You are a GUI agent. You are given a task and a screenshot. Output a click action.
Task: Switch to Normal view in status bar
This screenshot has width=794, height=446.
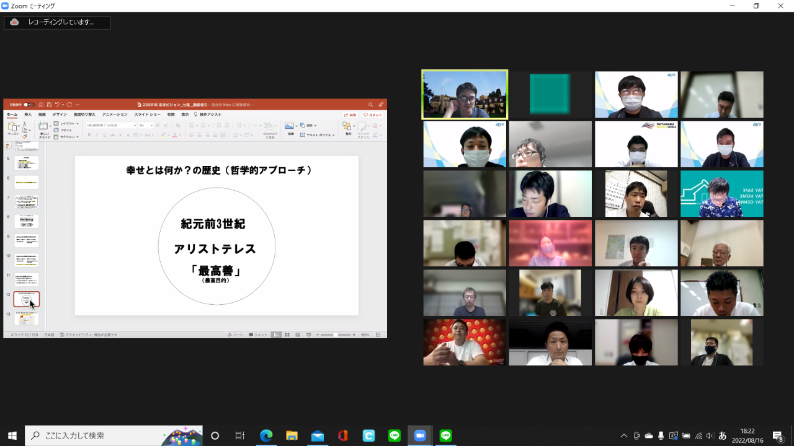[x=276, y=334]
